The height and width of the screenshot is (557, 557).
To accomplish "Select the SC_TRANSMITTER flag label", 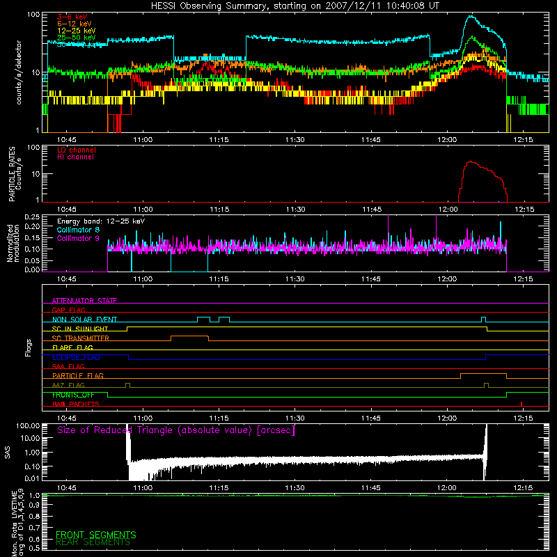I will pyautogui.click(x=80, y=338).
